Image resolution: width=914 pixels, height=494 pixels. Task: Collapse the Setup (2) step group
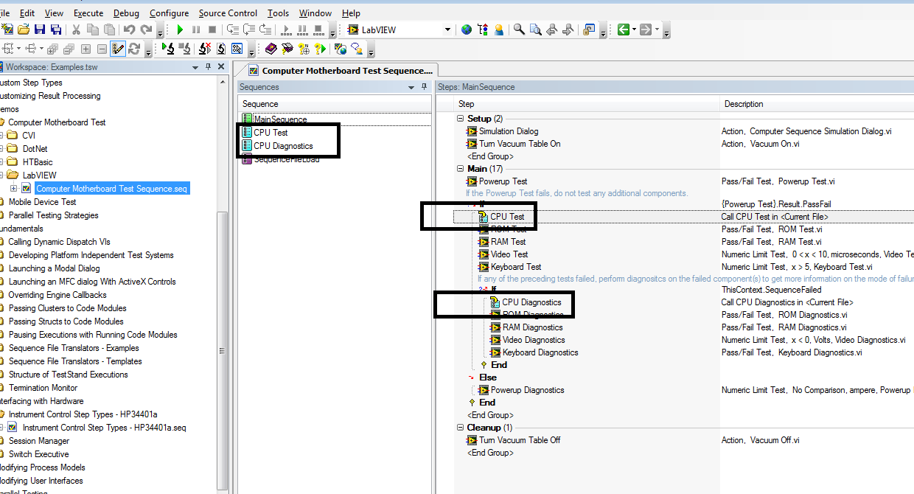(x=461, y=119)
